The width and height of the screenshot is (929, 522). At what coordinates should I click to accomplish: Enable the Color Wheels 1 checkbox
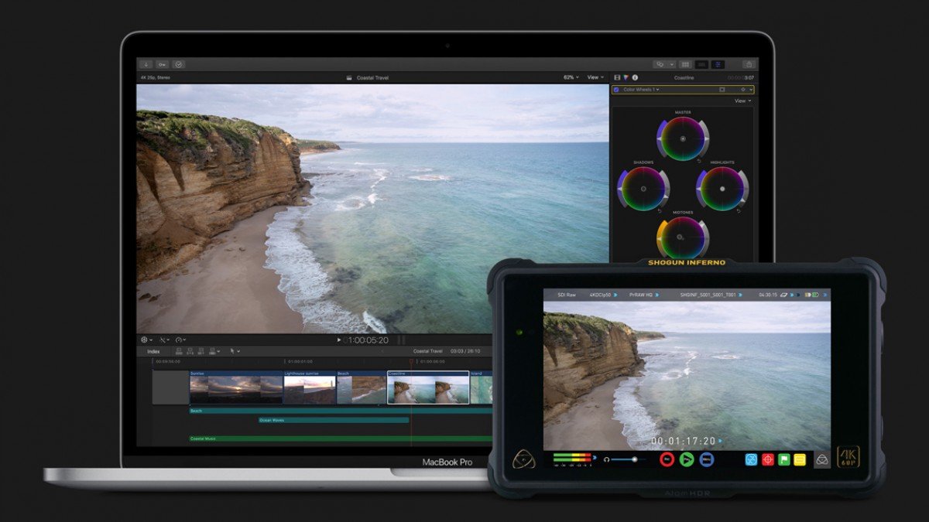tap(616, 90)
